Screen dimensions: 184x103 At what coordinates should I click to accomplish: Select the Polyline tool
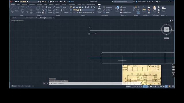click(17, 9)
